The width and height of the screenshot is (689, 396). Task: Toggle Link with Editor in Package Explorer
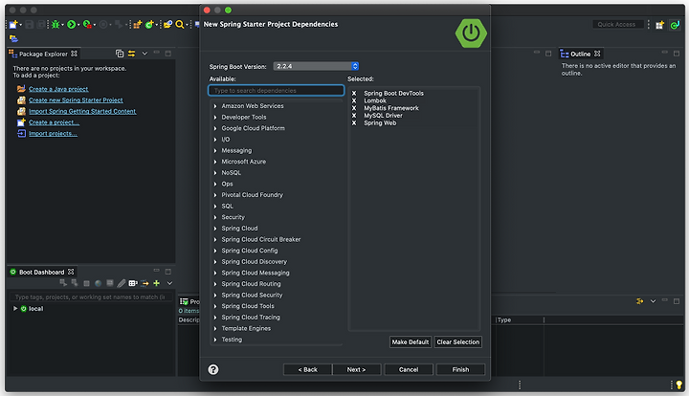click(131, 54)
